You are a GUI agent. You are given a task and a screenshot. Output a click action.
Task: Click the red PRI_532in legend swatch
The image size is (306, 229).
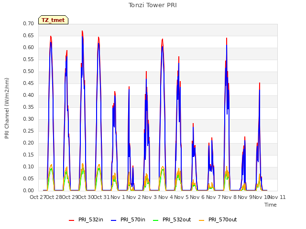(x=71, y=220)
